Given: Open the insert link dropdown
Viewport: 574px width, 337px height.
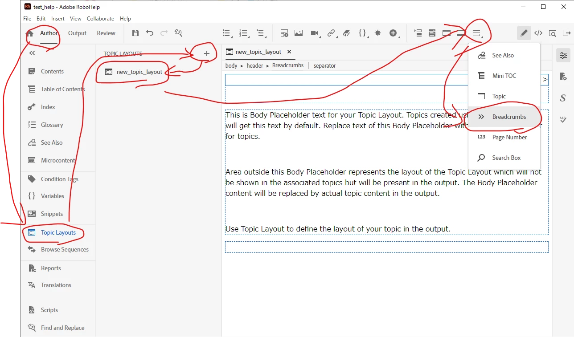Looking at the screenshot, I should [x=332, y=33].
